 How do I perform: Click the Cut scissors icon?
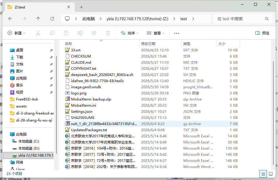point(38,33)
